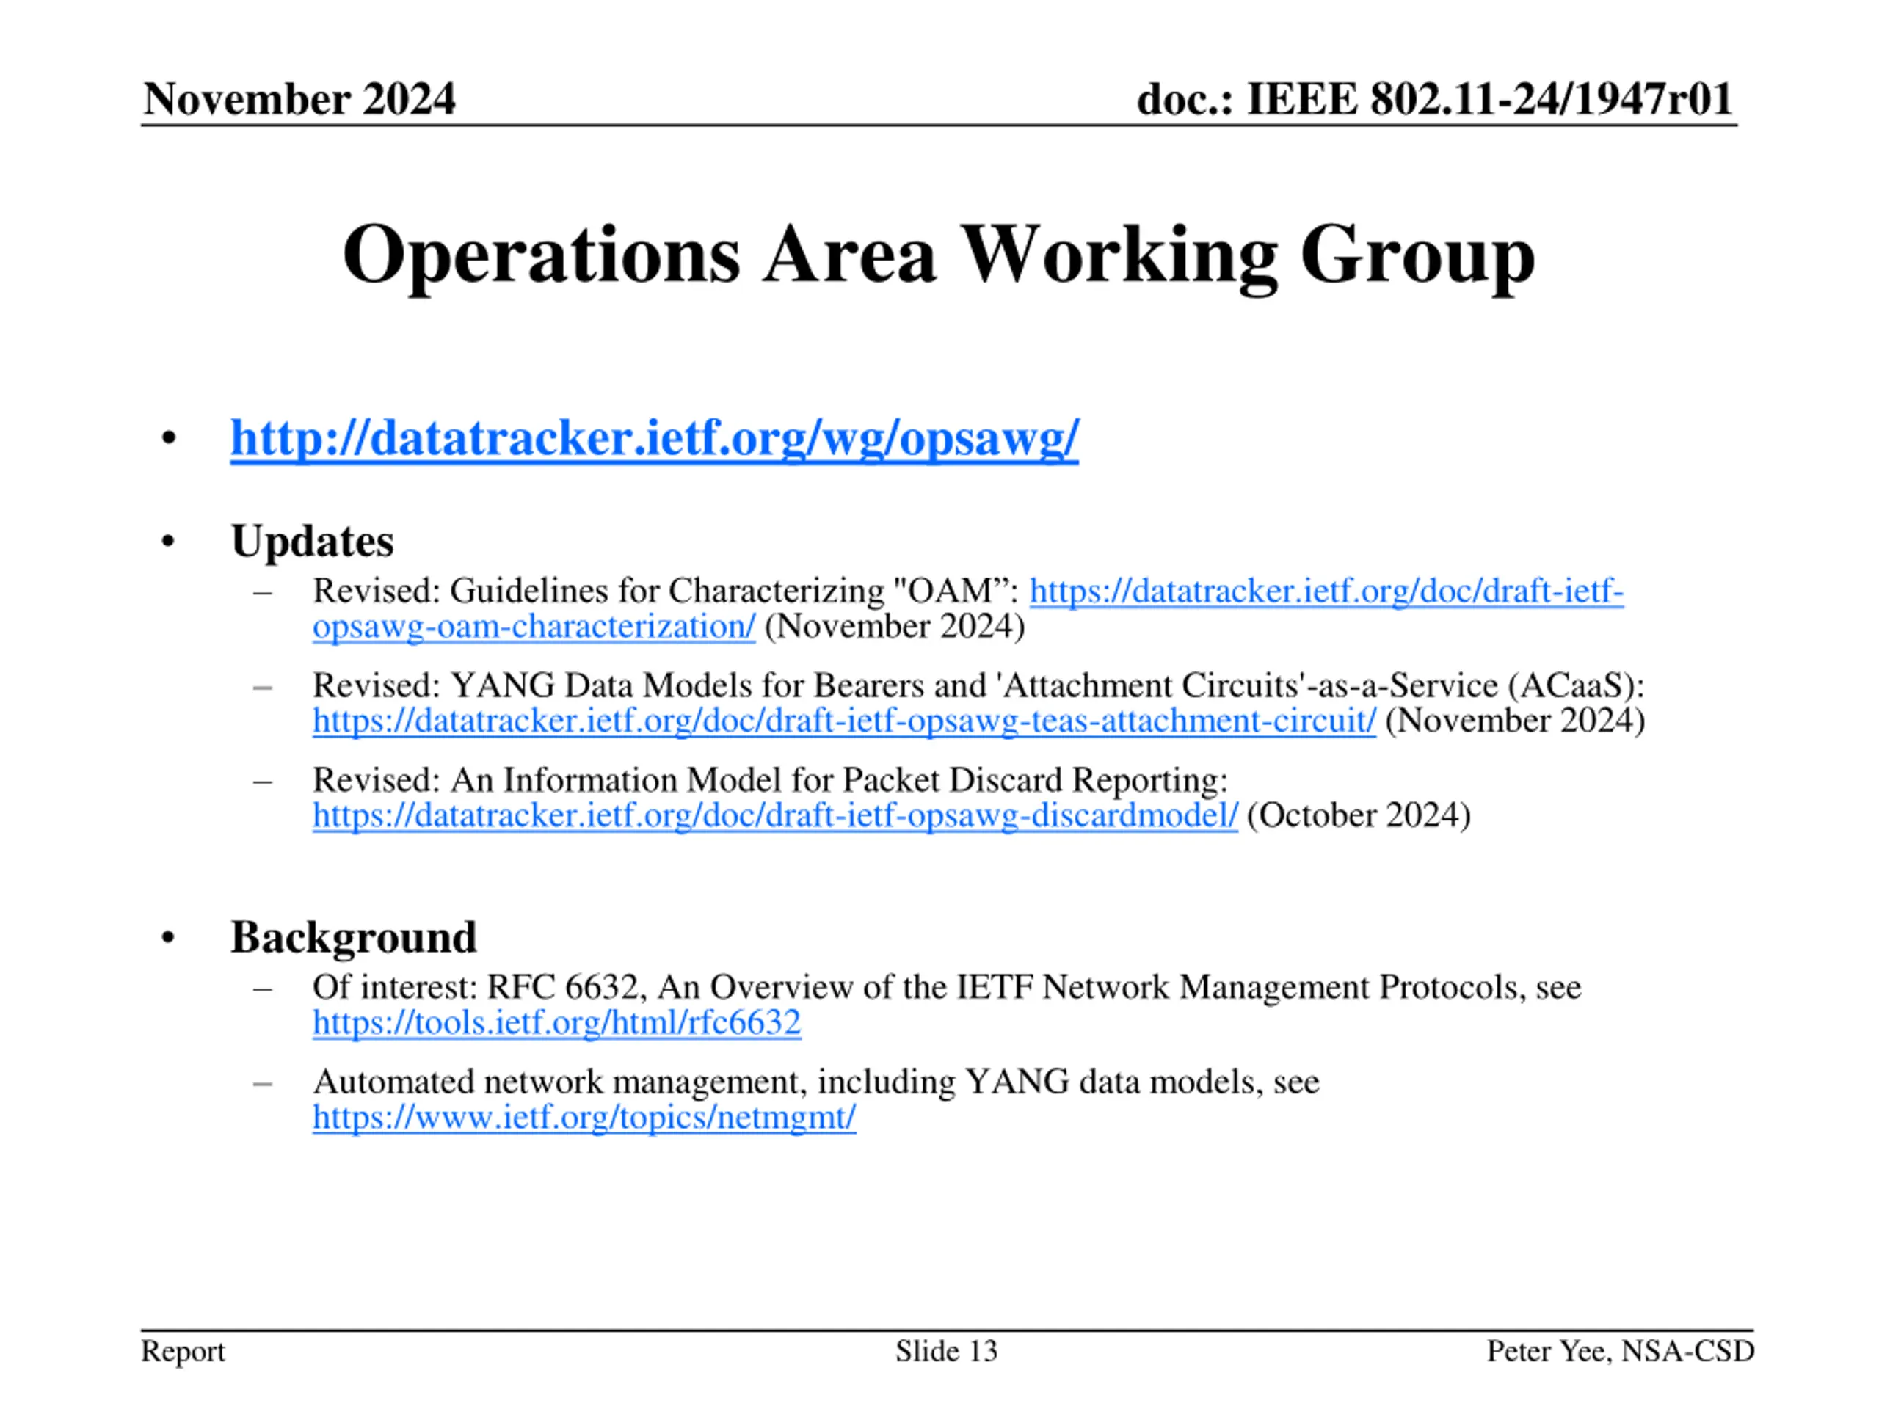Viewport: 1879px width, 1409px height.
Task: Click the Operations Area Working Group title
Action: (x=938, y=255)
